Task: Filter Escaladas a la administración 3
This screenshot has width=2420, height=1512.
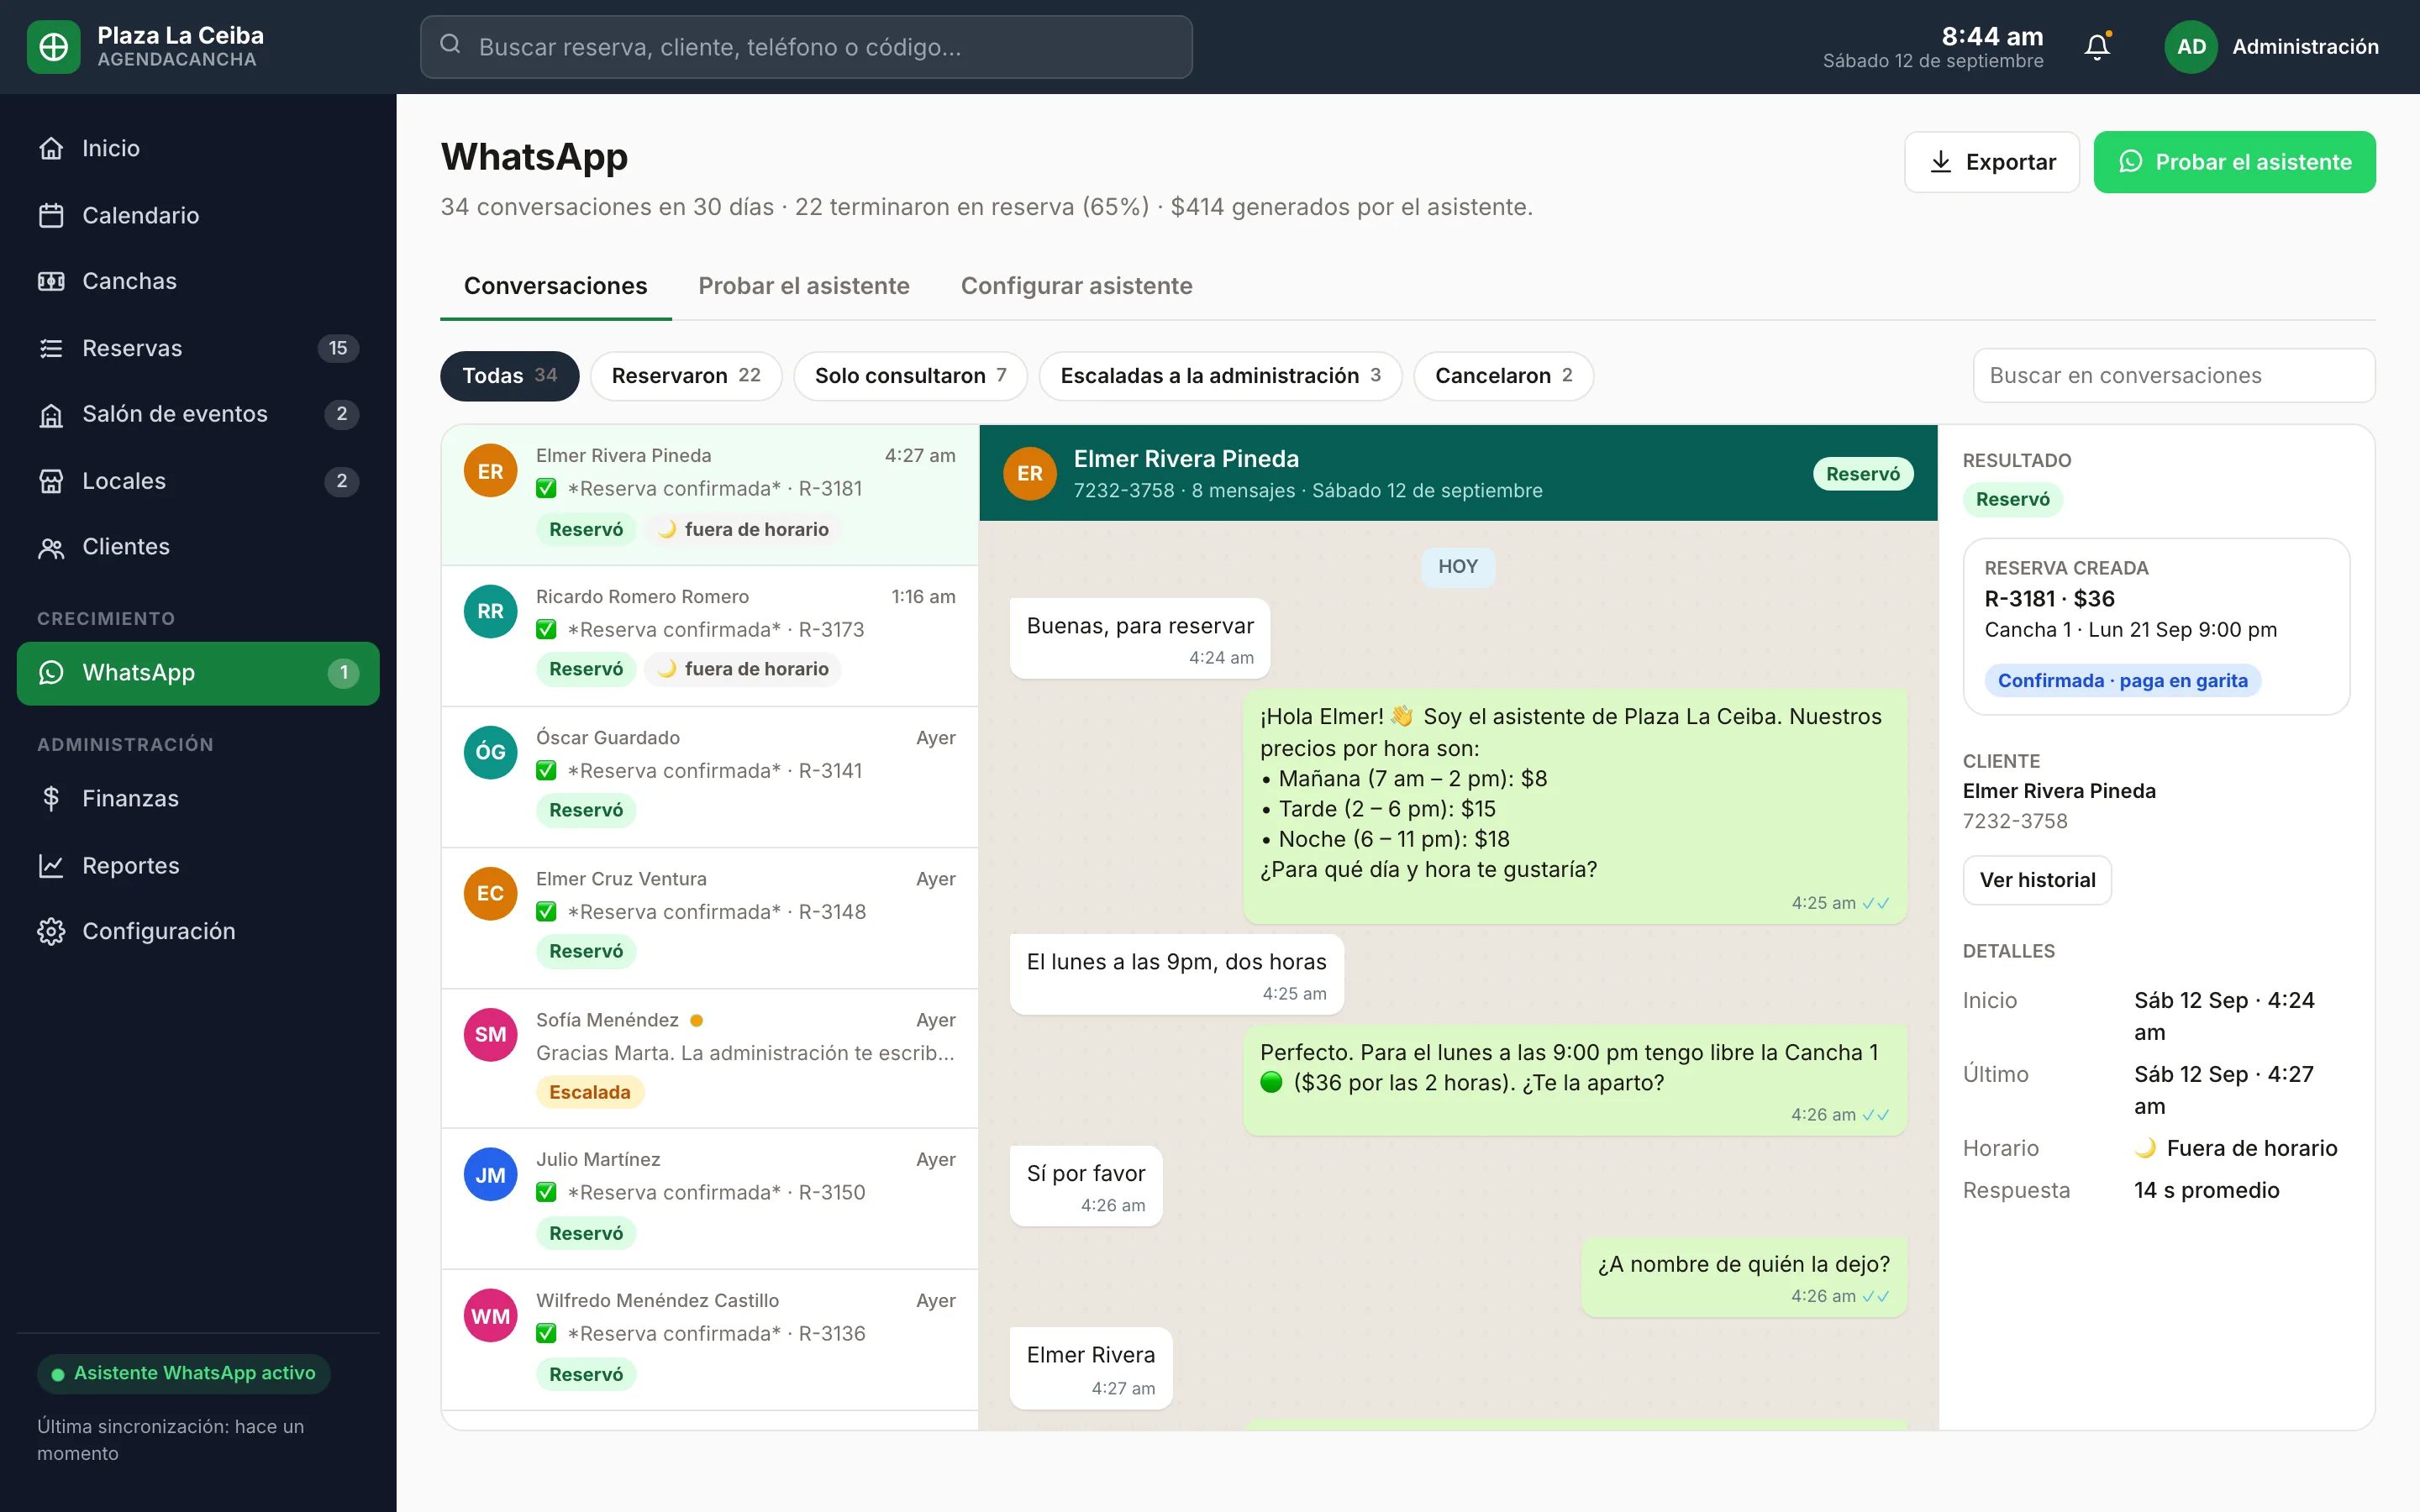Action: point(1220,376)
